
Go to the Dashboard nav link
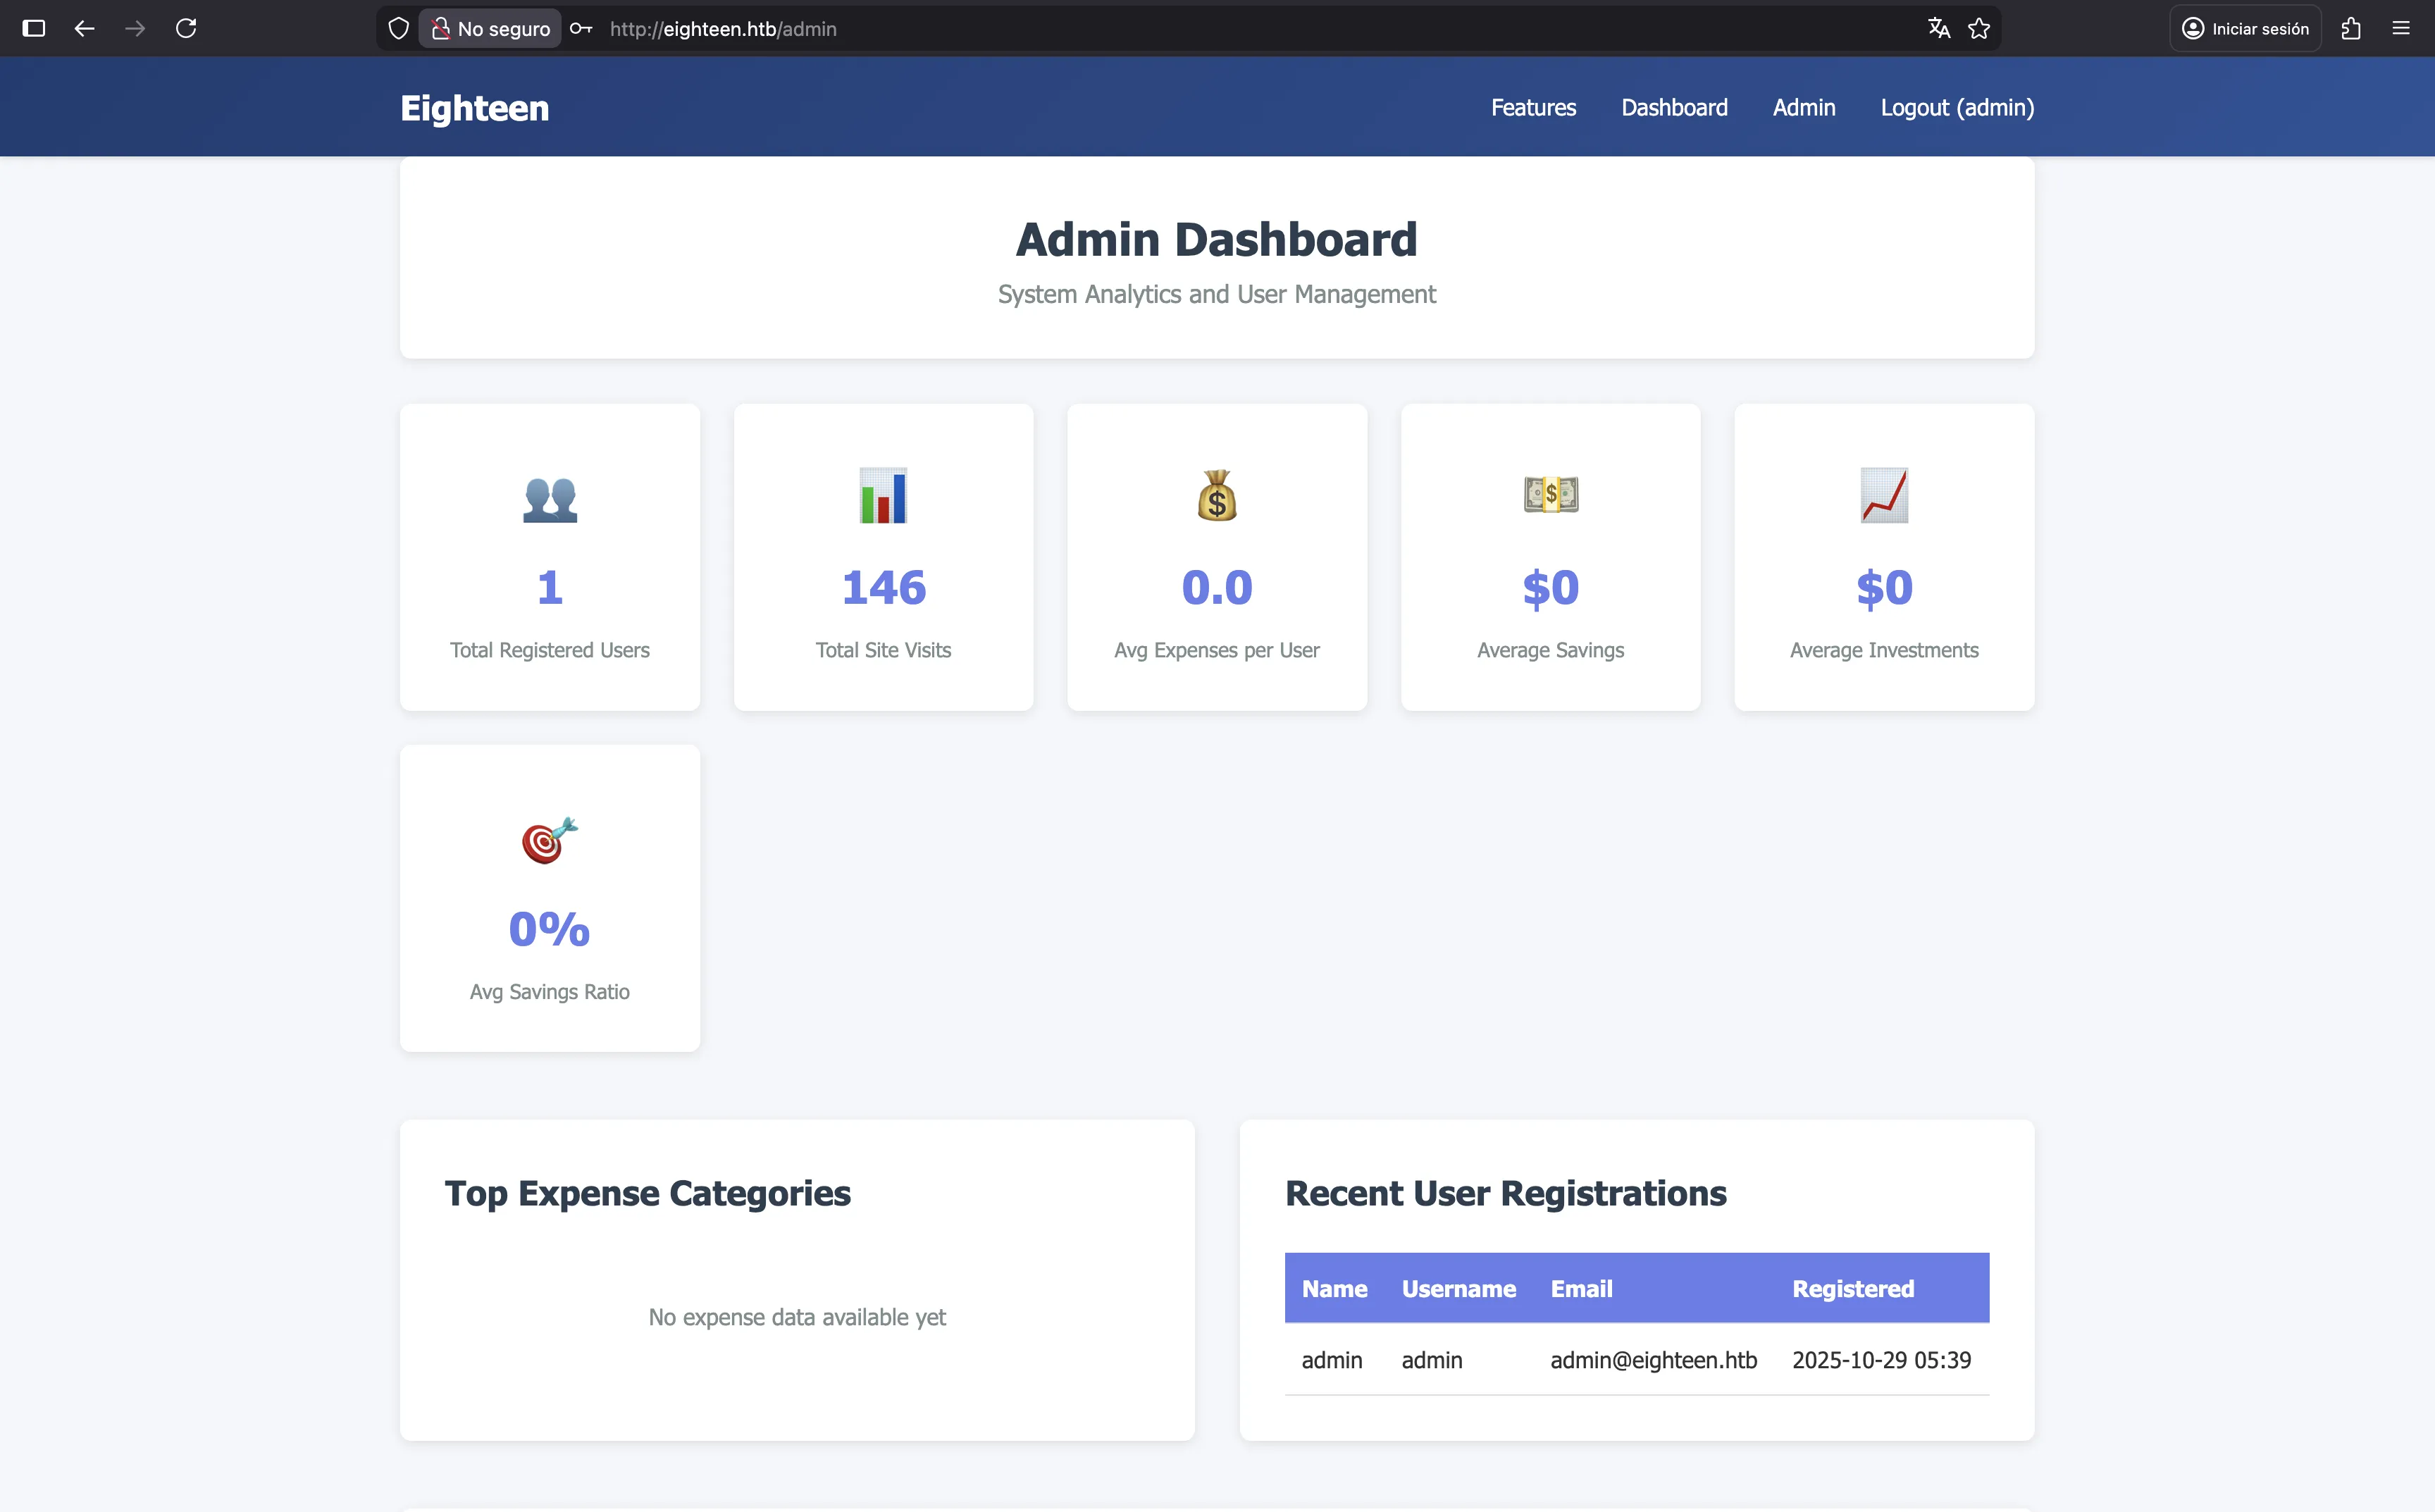1674,108
